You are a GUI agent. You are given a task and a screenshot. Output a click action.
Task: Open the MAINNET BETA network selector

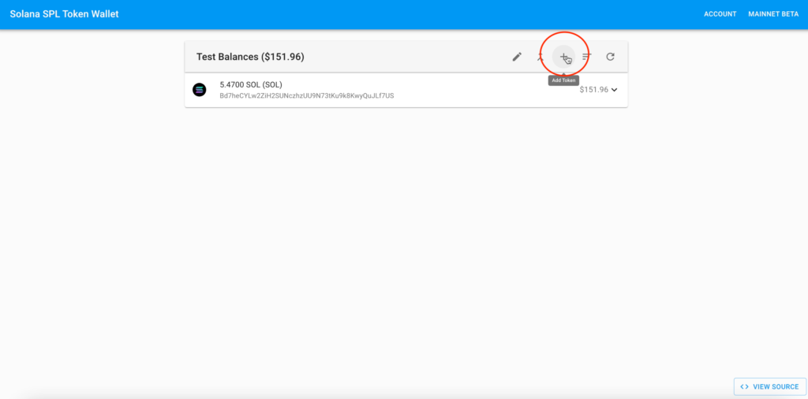pyautogui.click(x=773, y=14)
